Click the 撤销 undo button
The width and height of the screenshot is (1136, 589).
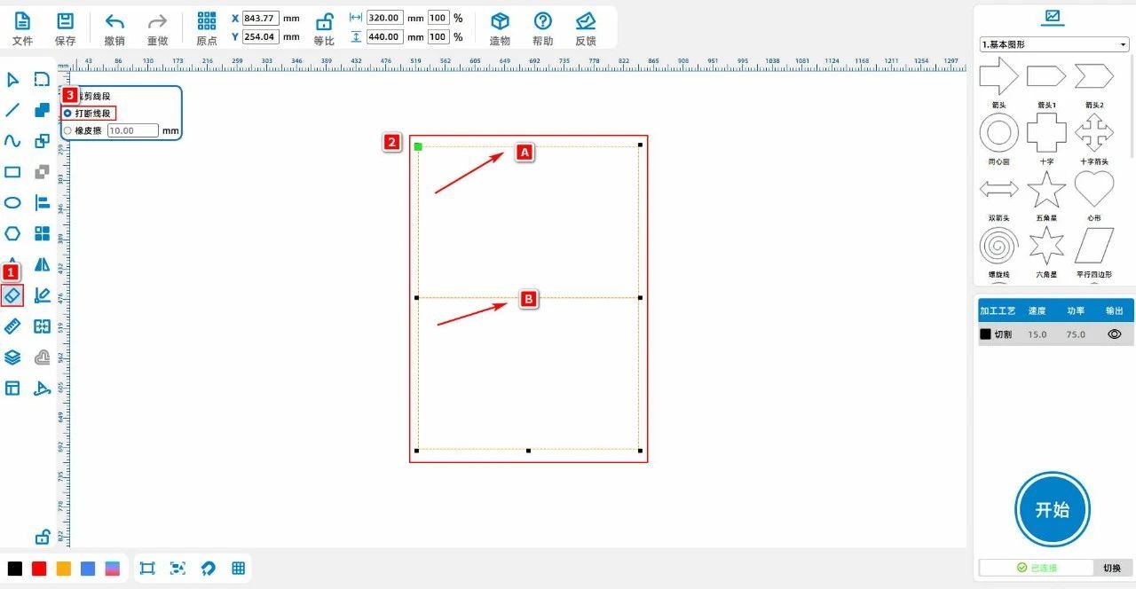[114, 28]
